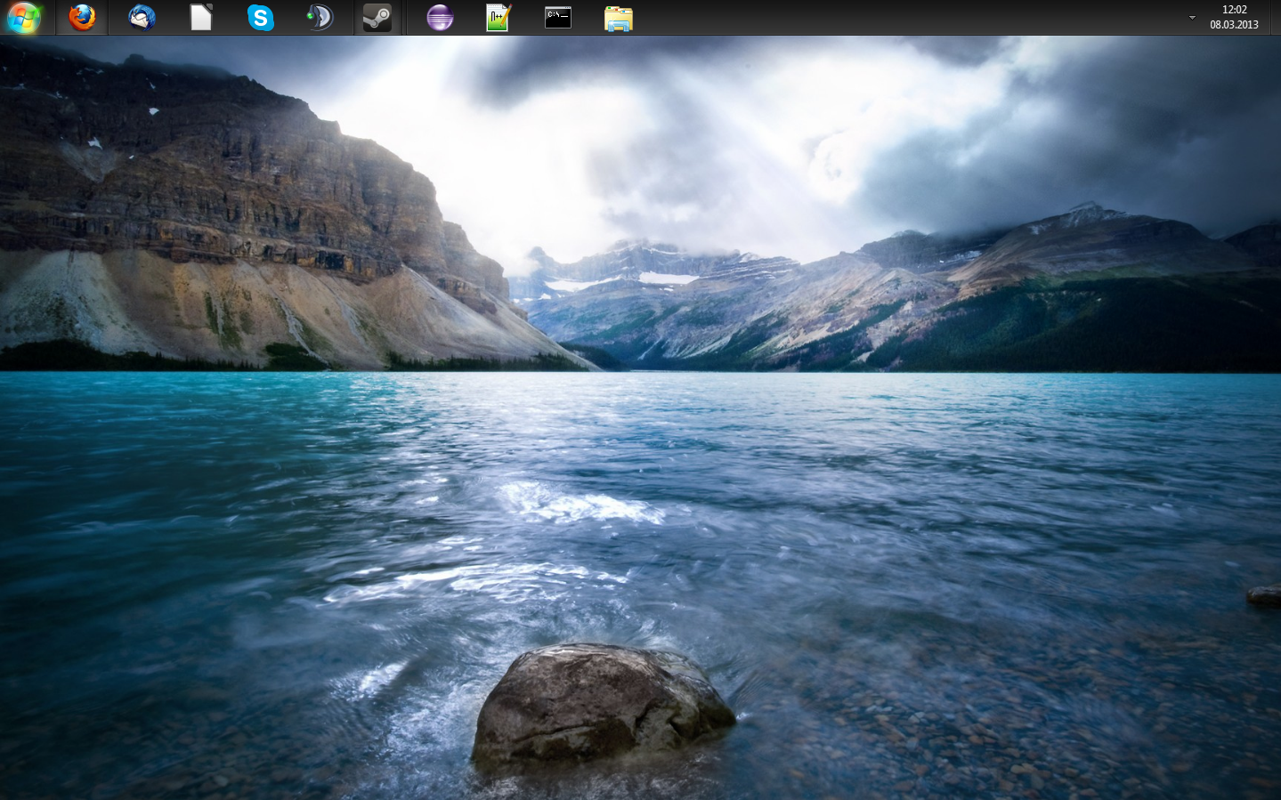Launch Steam from the taskbar
This screenshot has width=1281, height=800.
pos(377,17)
